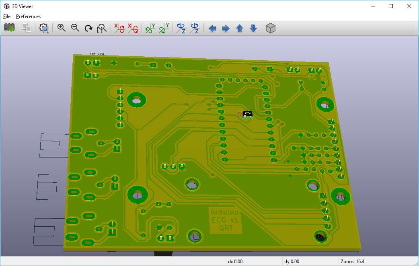Open the Preferences menu
The image size is (419, 266).
point(28,16)
